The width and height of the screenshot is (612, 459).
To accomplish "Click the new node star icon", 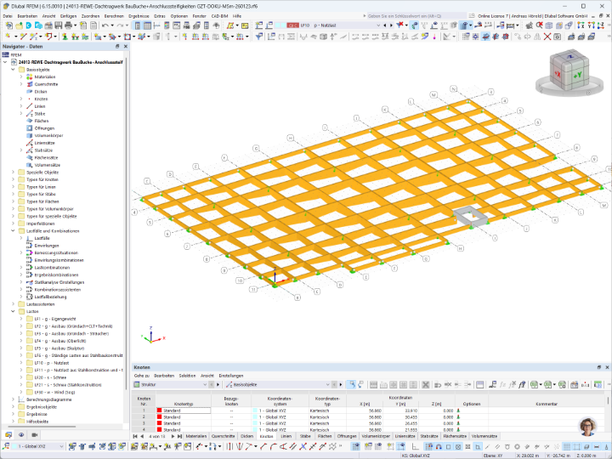I will click(8, 37).
